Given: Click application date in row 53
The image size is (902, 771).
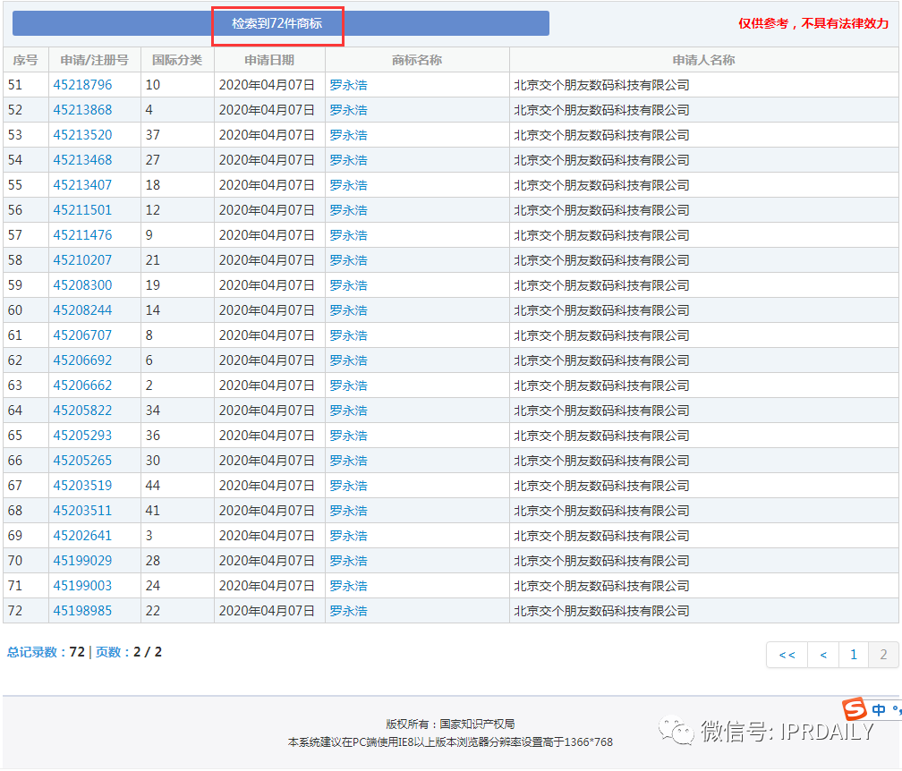Looking at the screenshot, I should point(267,135).
